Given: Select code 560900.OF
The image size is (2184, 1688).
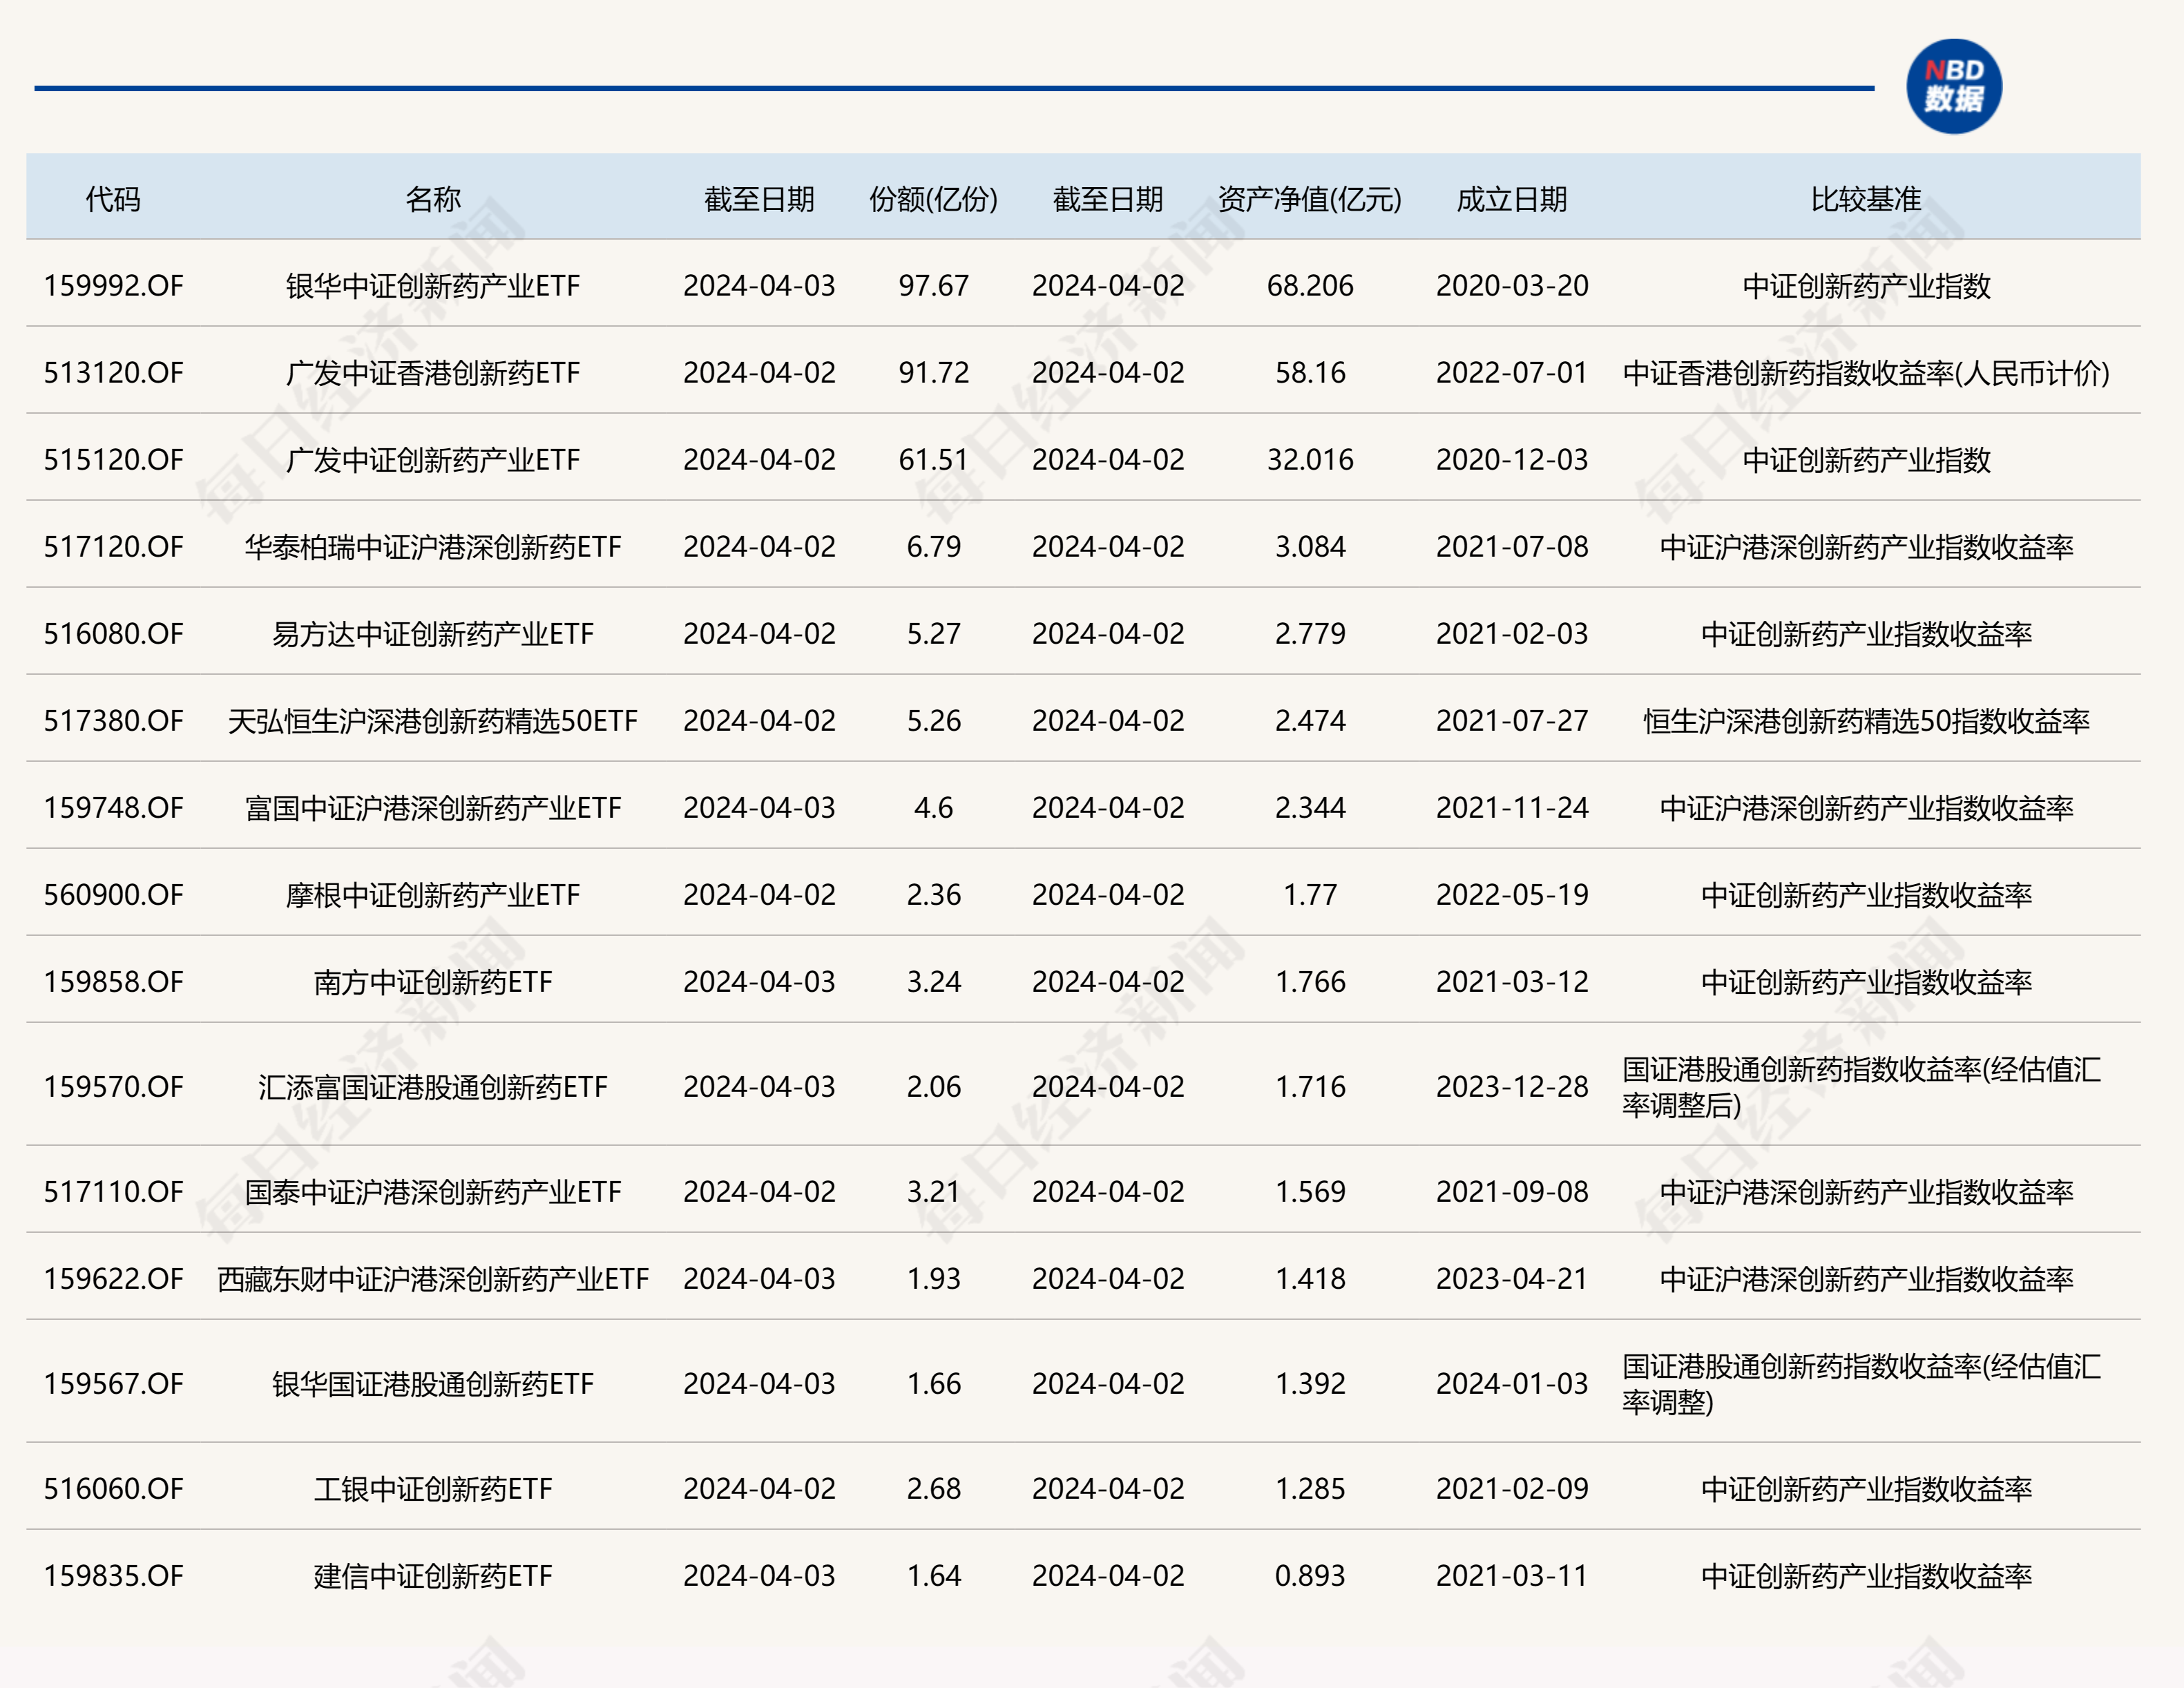Looking at the screenshot, I should pos(113,895).
